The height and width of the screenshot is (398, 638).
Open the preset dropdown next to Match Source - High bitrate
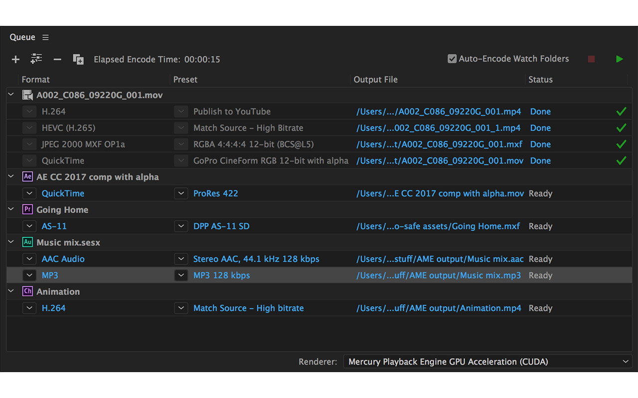coord(181,308)
